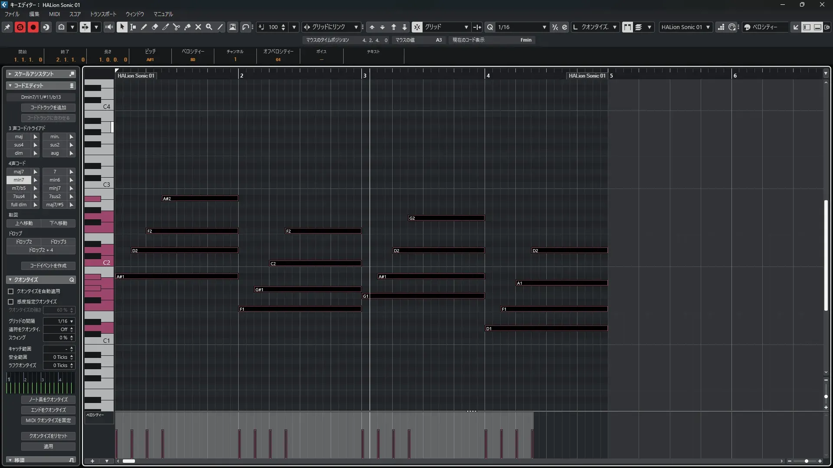Screen dimensions: 833x468
Task: Click the horizontal zoom slider handle
Action: pyautogui.click(x=806, y=461)
